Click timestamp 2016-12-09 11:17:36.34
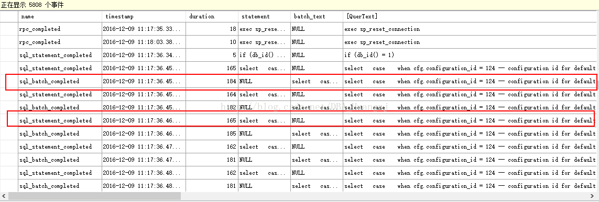 [141, 55]
